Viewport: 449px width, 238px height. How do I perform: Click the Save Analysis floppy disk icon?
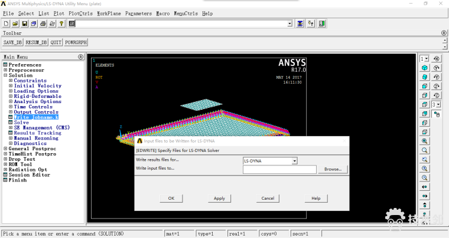(25, 24)
